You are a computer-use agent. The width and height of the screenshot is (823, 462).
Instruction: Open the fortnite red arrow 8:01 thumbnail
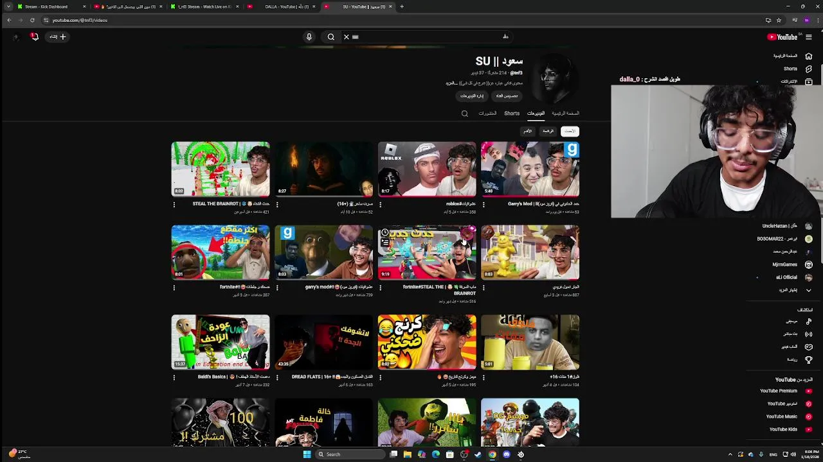click(221, 252)
